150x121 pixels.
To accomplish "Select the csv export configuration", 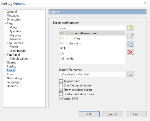I will click(x=92, y=28).
